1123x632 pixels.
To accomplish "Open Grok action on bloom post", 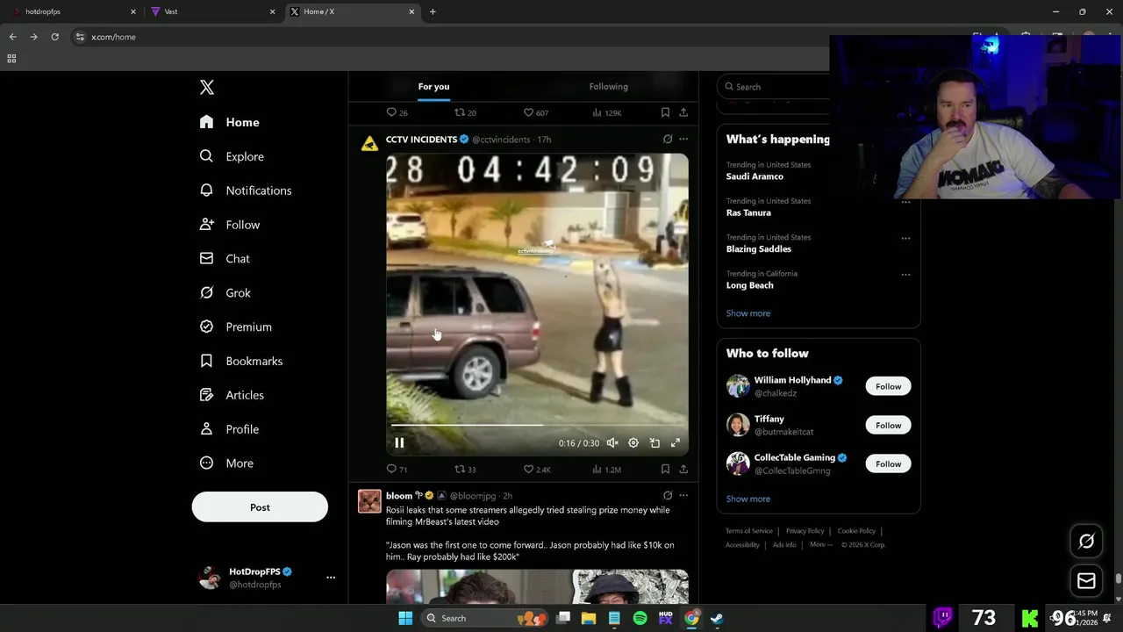I will 668,496.
